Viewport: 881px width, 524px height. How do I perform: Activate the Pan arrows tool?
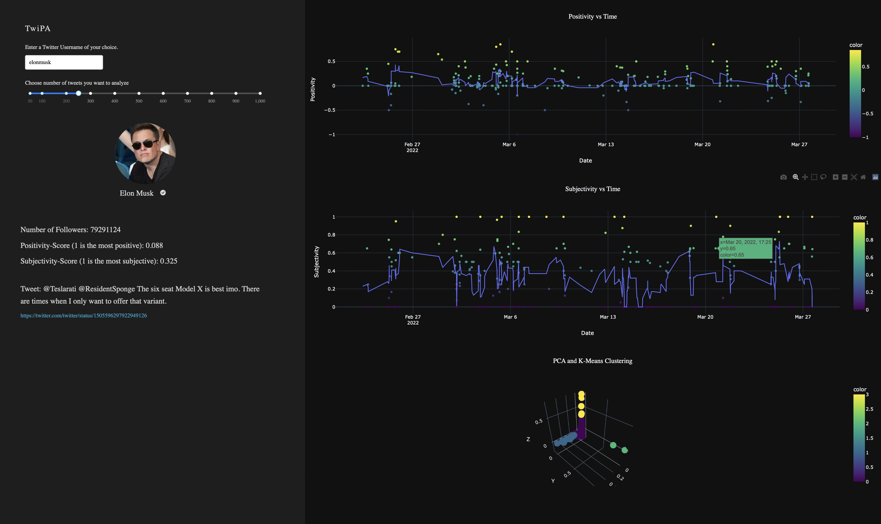(805, 177)
